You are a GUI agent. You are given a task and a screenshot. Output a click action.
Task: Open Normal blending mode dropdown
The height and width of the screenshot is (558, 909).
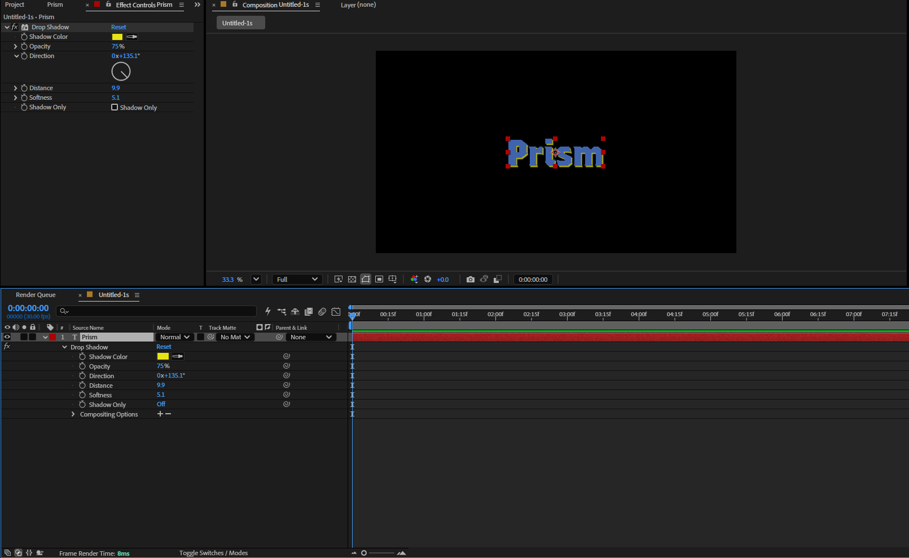click(x=175, y=337)
